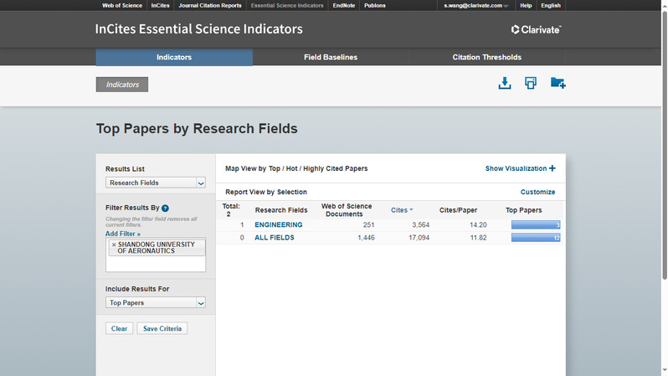Download the report with the download icon
Screen dimensions: 668x376
point(505,83)
